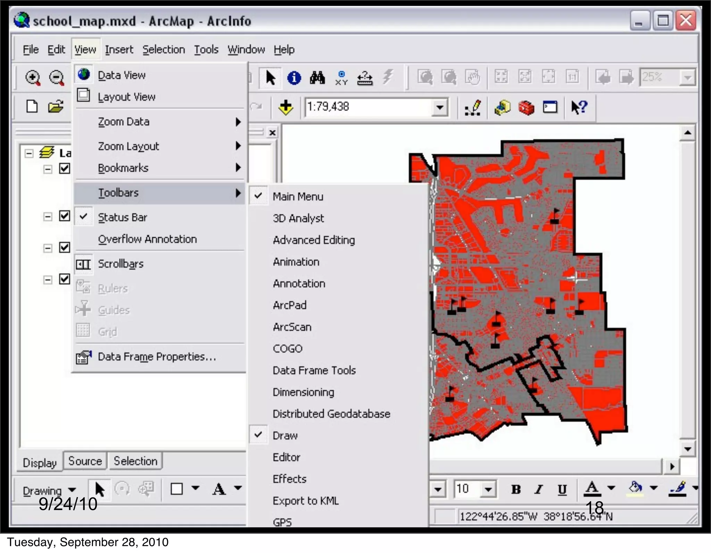Open Data Frame Properties dialog

pyautogui.click(x=157, y=357)
